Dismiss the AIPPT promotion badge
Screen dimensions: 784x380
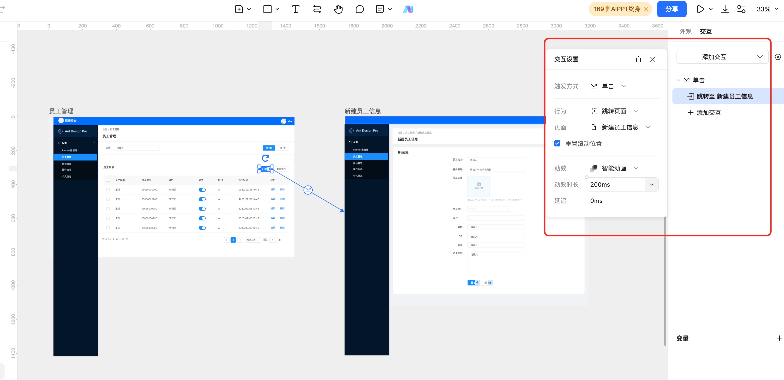(646, 9)
